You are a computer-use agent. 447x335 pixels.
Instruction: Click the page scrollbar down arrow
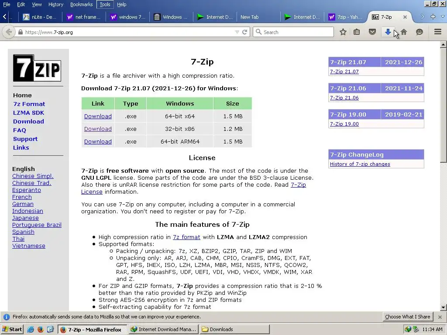pos(443,308)
